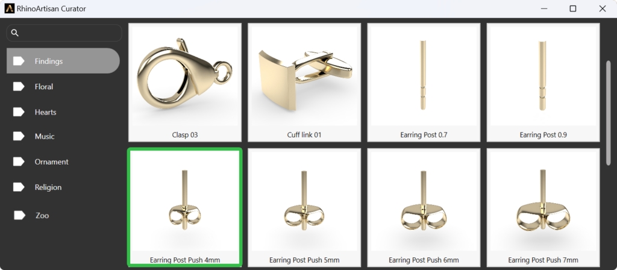Switch to the Music category
Image resolution: width=617 pixels, height=270 pixels.
(x=63, y=136)
